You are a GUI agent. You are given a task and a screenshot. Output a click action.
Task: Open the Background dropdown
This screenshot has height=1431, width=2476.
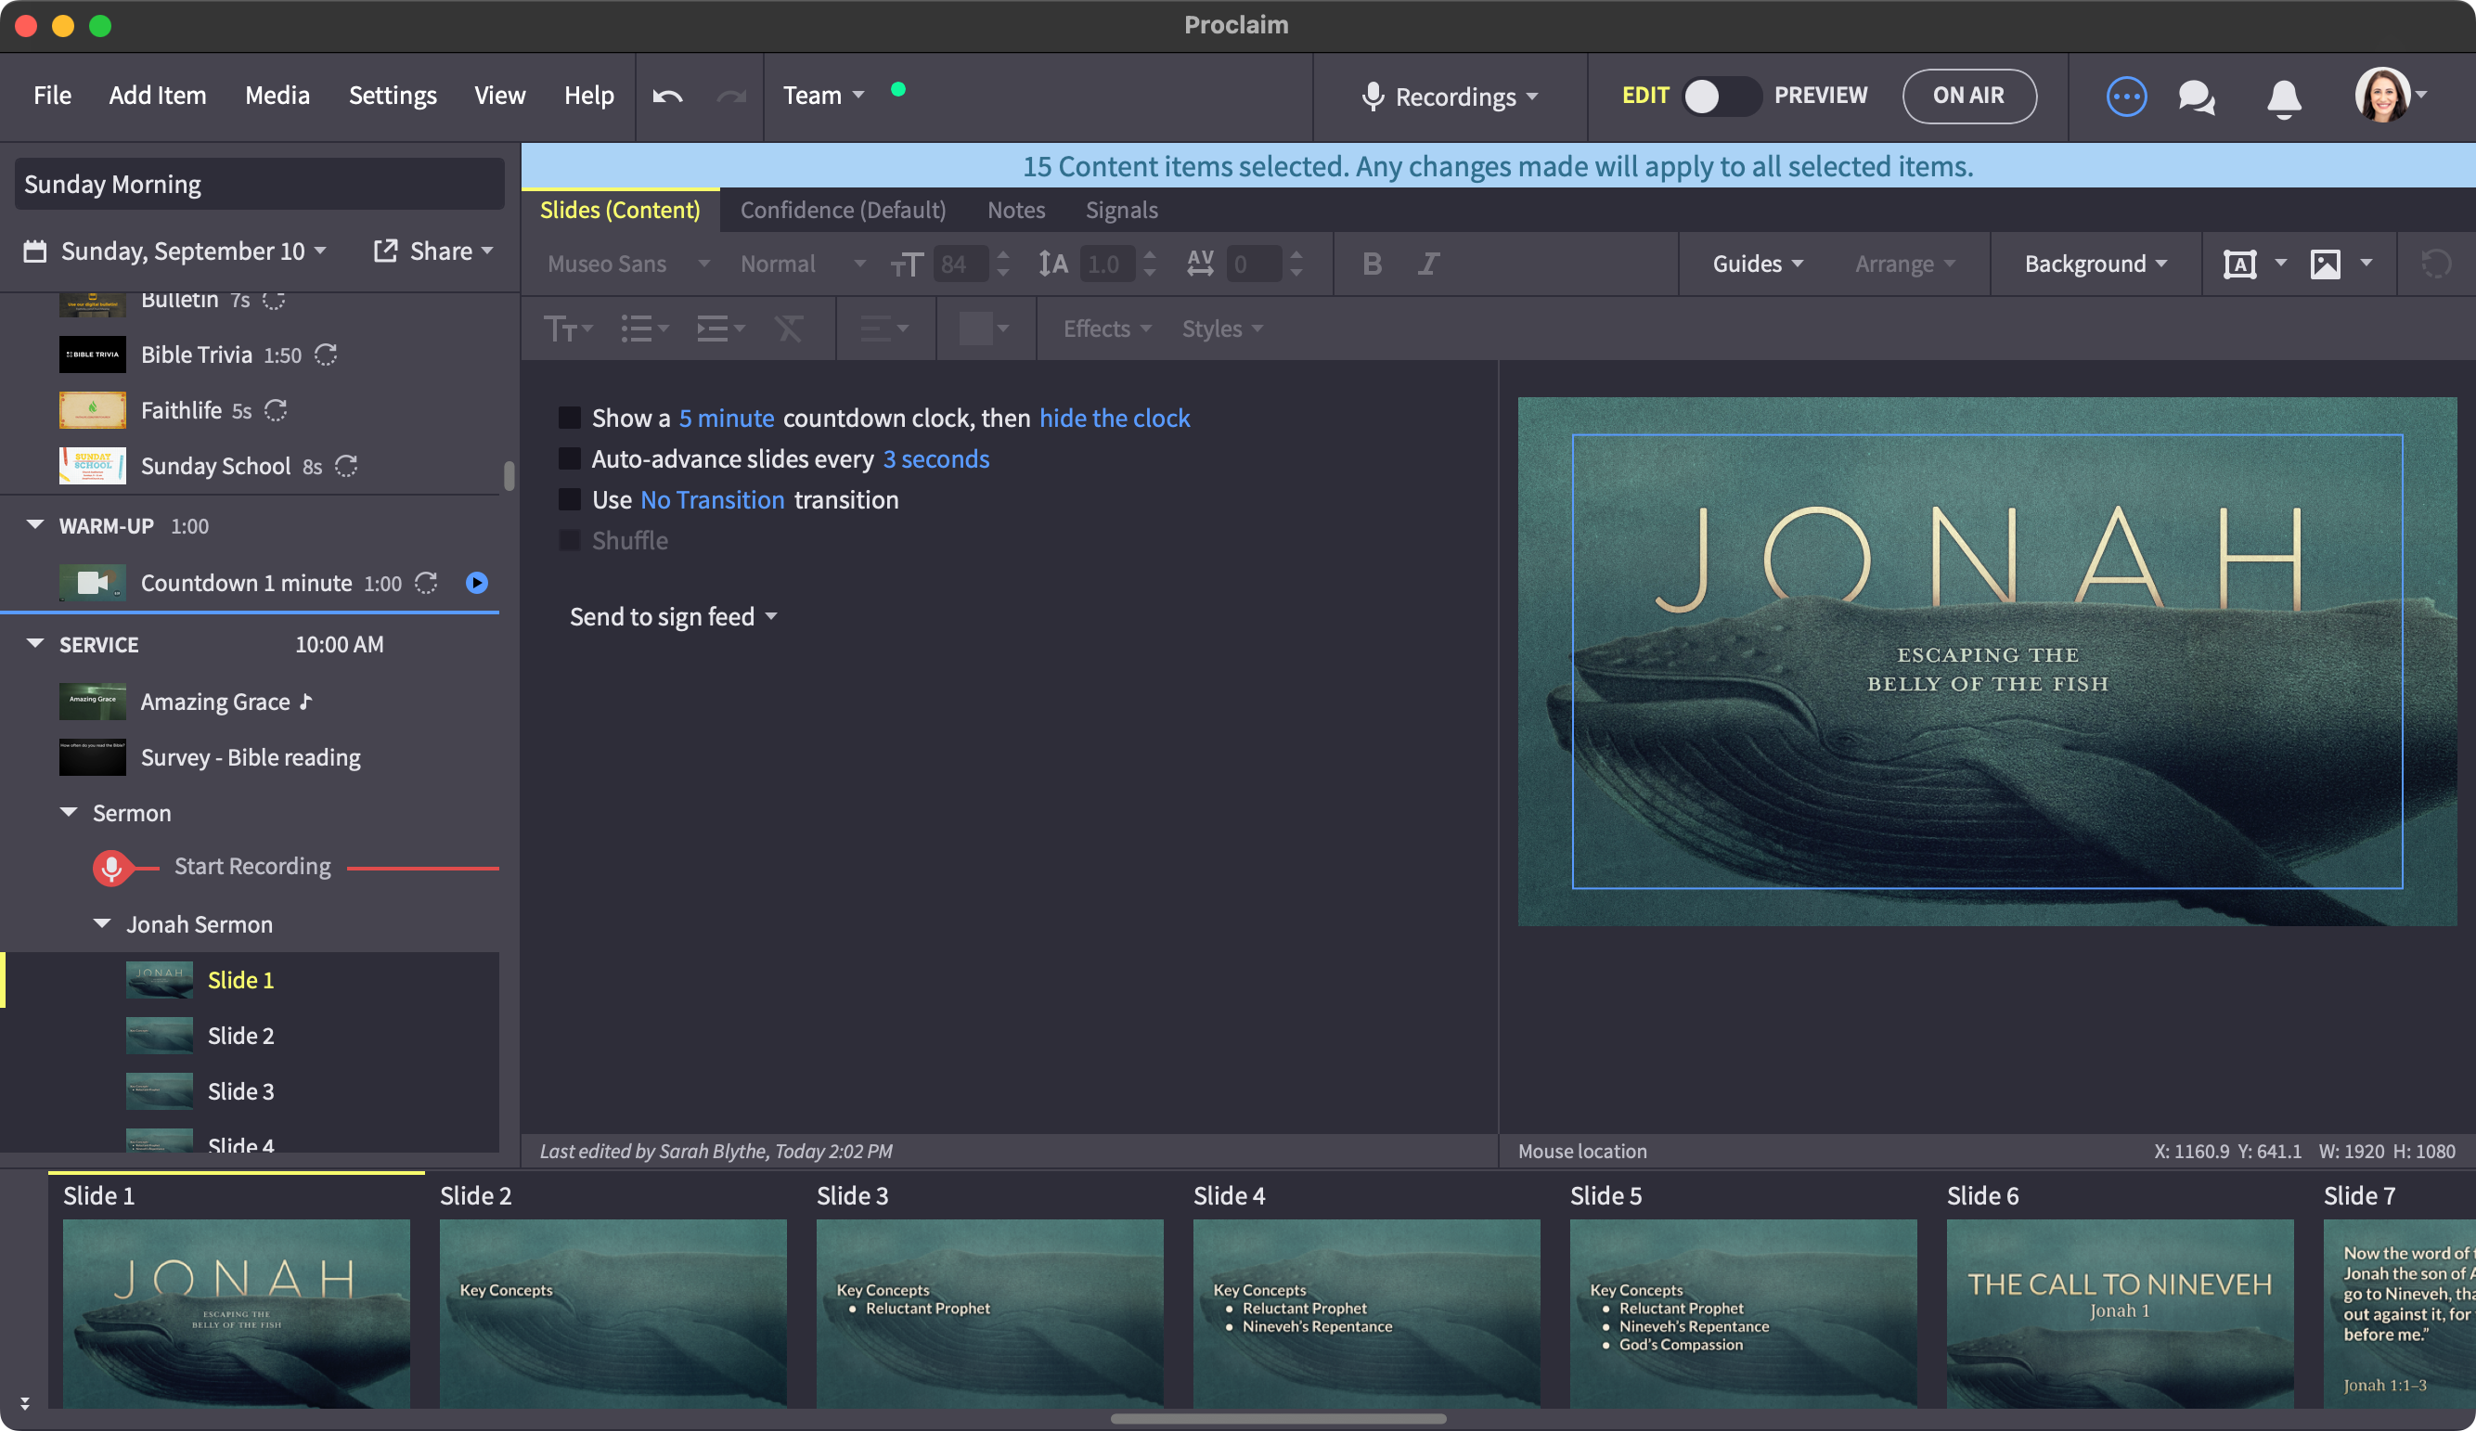pos(2095,264)
